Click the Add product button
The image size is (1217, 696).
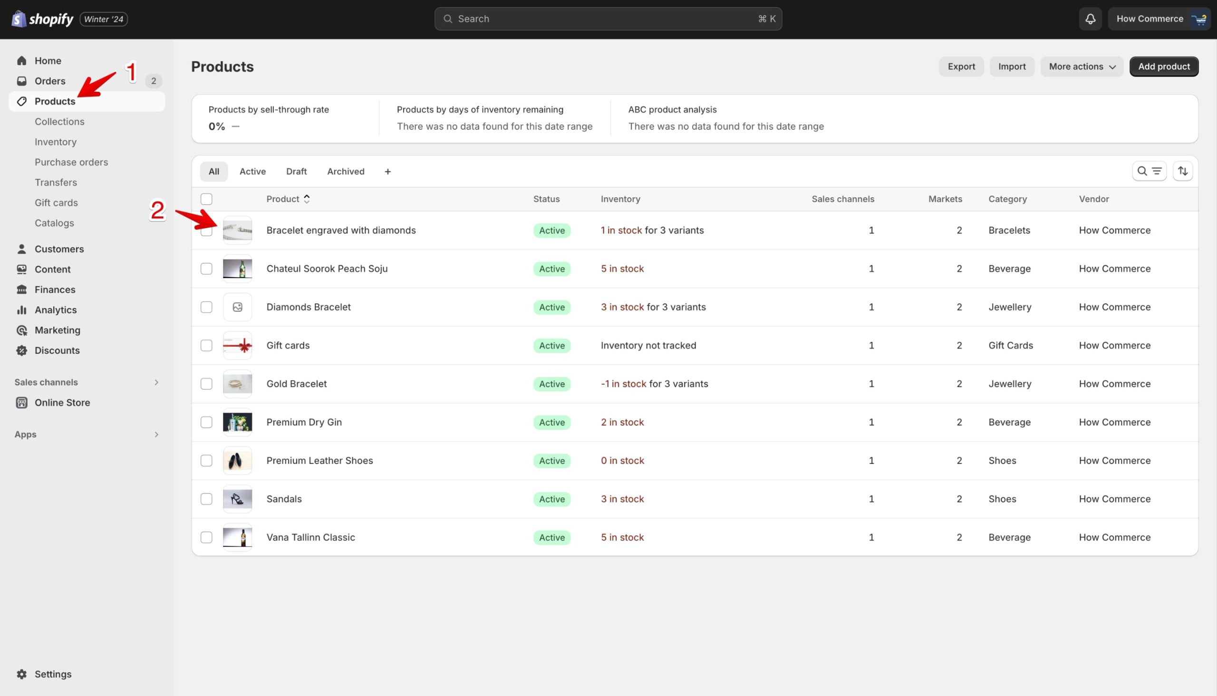pos(1163,67)
